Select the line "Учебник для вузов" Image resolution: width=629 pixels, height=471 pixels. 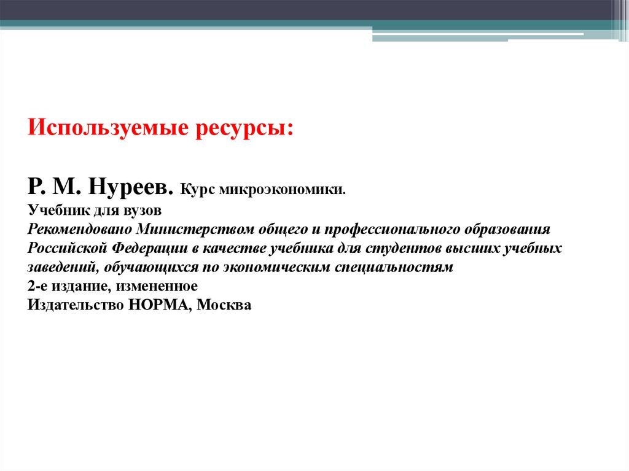click(x=94, y=210)
